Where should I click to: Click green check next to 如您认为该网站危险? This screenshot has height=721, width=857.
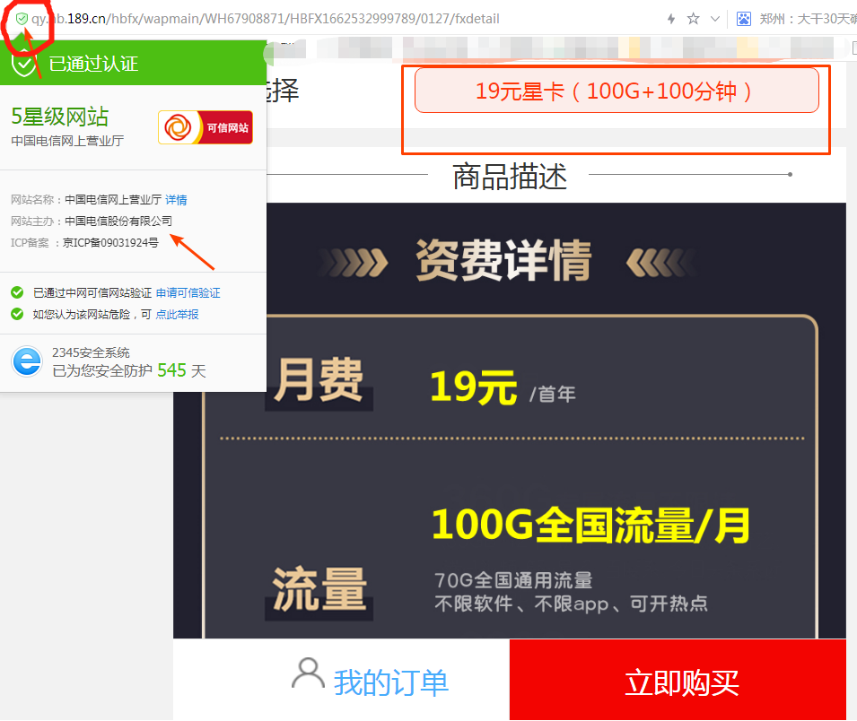click(x=17, y=314)
